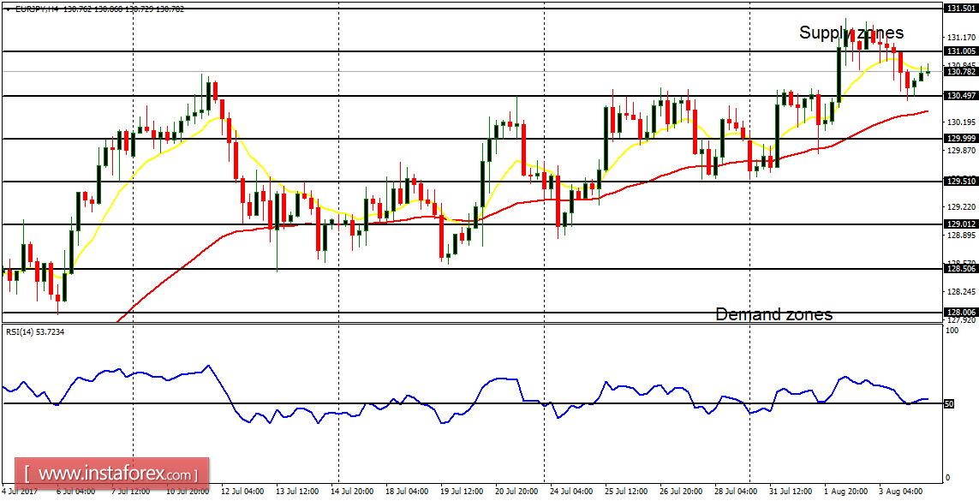979x501 pixels.
Task: Click the 129.220 price scale value
Action: [x=962, y=206]
